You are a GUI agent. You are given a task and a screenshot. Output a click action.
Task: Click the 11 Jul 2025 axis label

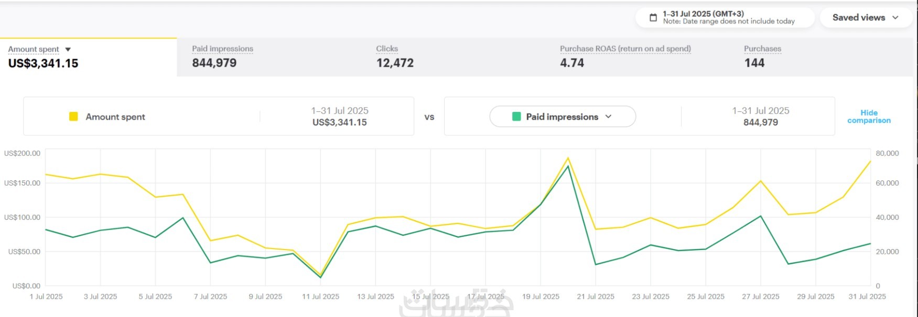coord(320,297)
